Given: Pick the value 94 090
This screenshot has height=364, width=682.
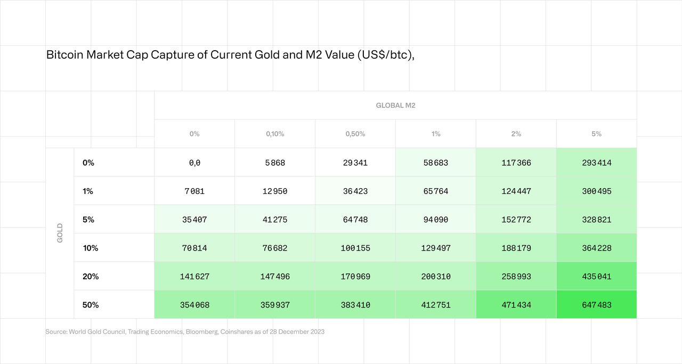Looking at the screenshot, I should pos(436,219).
